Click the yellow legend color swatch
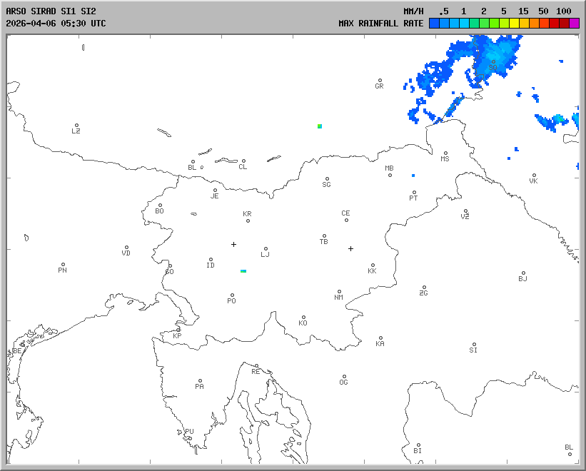This screenshot has width=586, height=471. tap(514, 24)
